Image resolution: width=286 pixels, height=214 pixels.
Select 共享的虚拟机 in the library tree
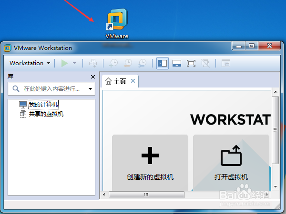pos(46,114)
